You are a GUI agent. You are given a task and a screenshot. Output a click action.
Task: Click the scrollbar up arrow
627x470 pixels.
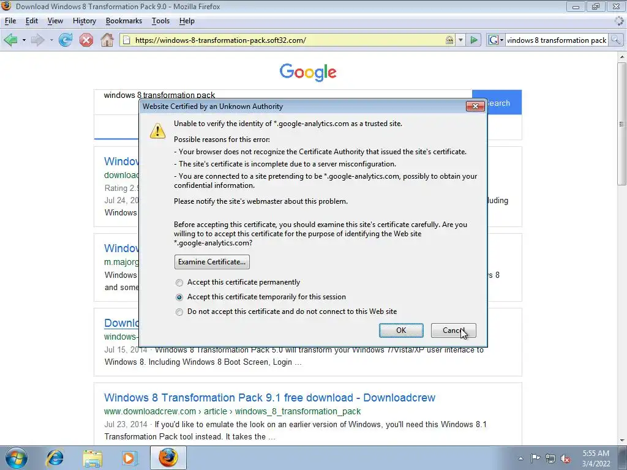622,57
